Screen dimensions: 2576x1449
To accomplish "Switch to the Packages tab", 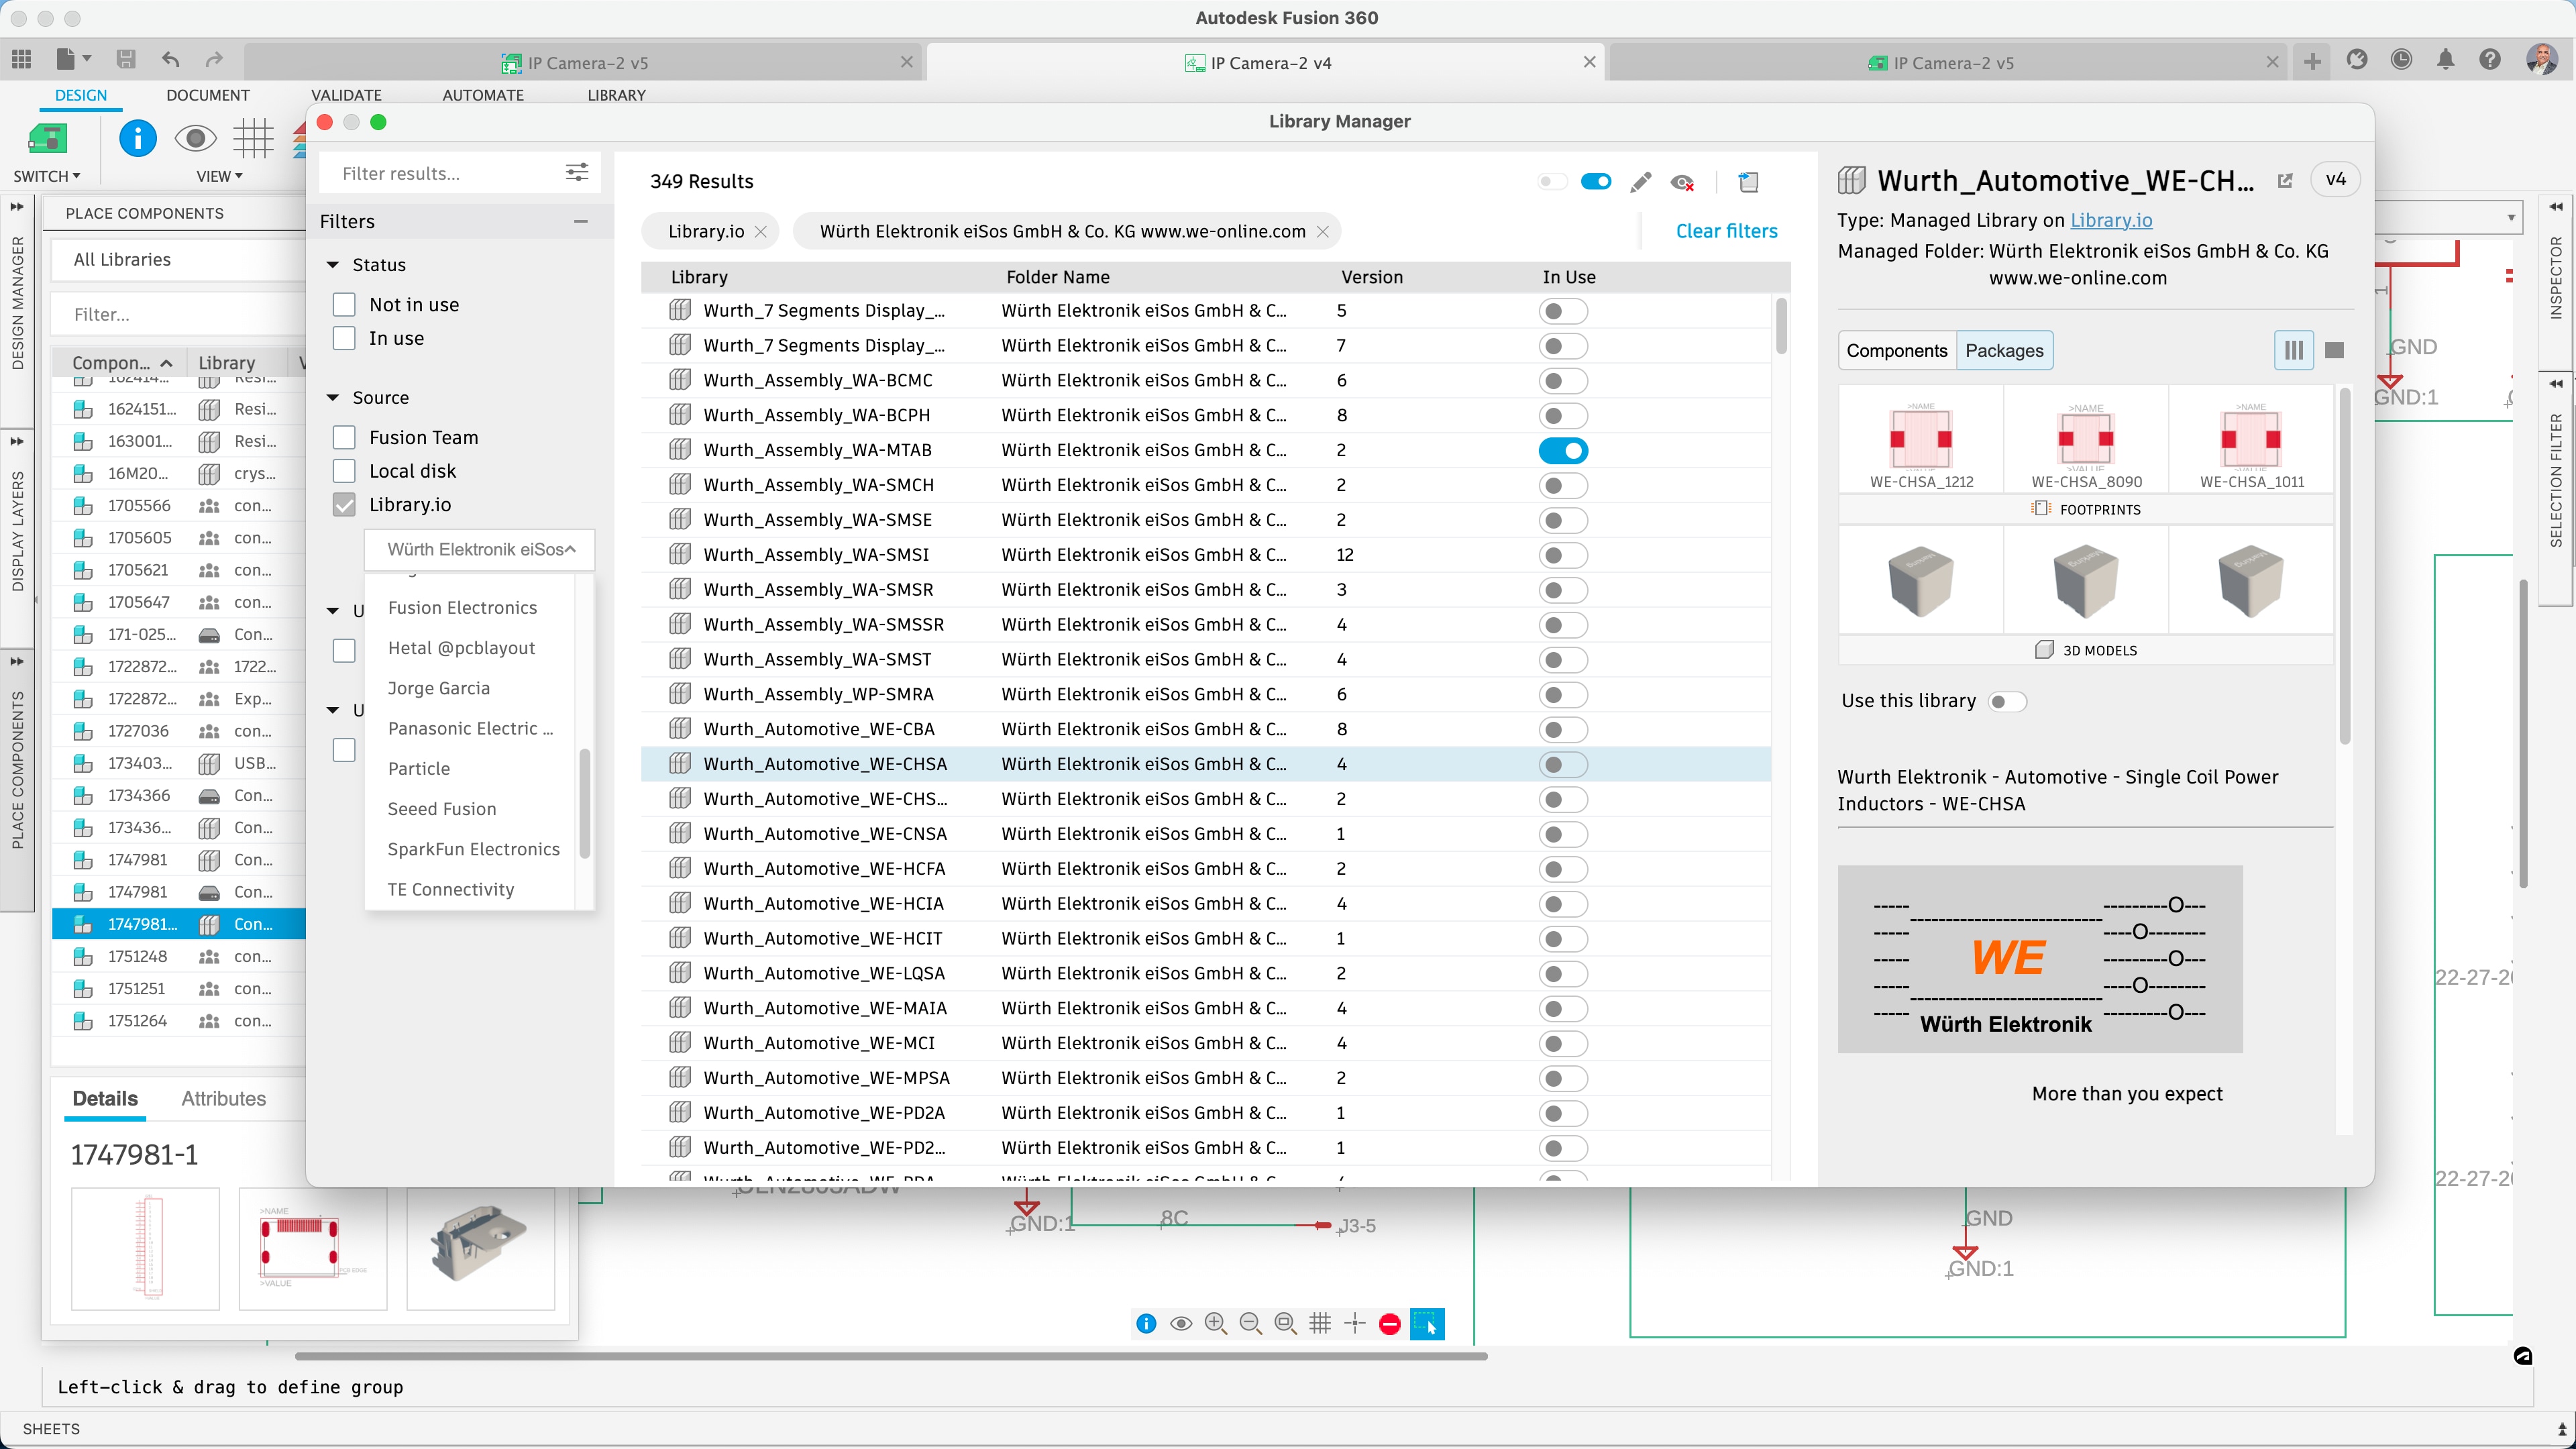I will point(2004,350).
